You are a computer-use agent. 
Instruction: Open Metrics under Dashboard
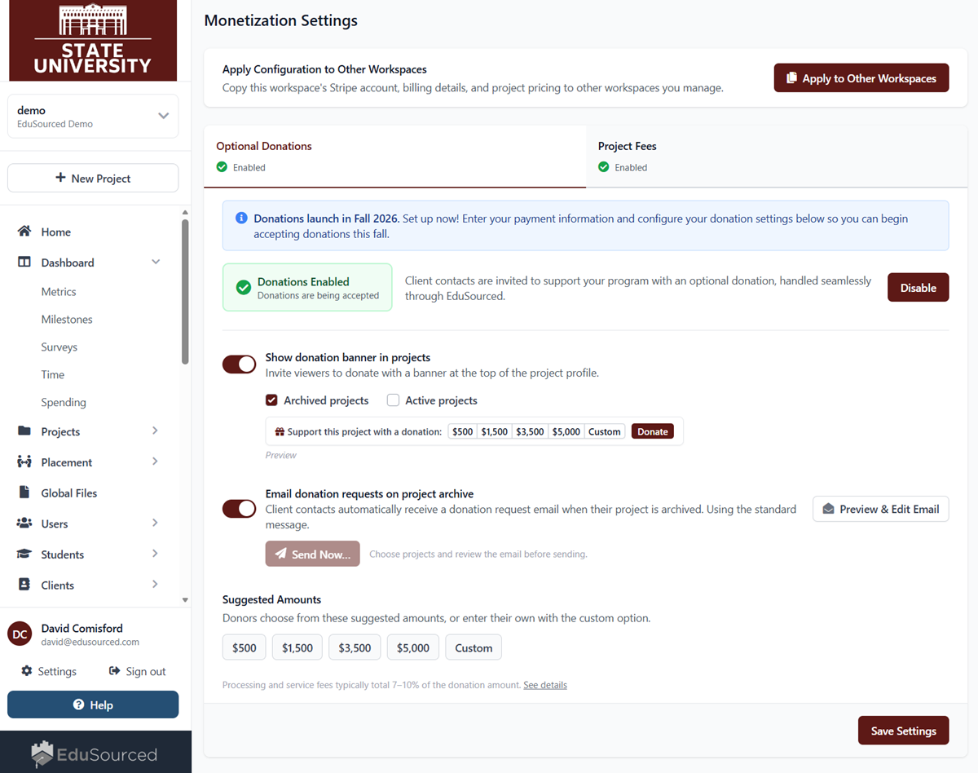59,292
